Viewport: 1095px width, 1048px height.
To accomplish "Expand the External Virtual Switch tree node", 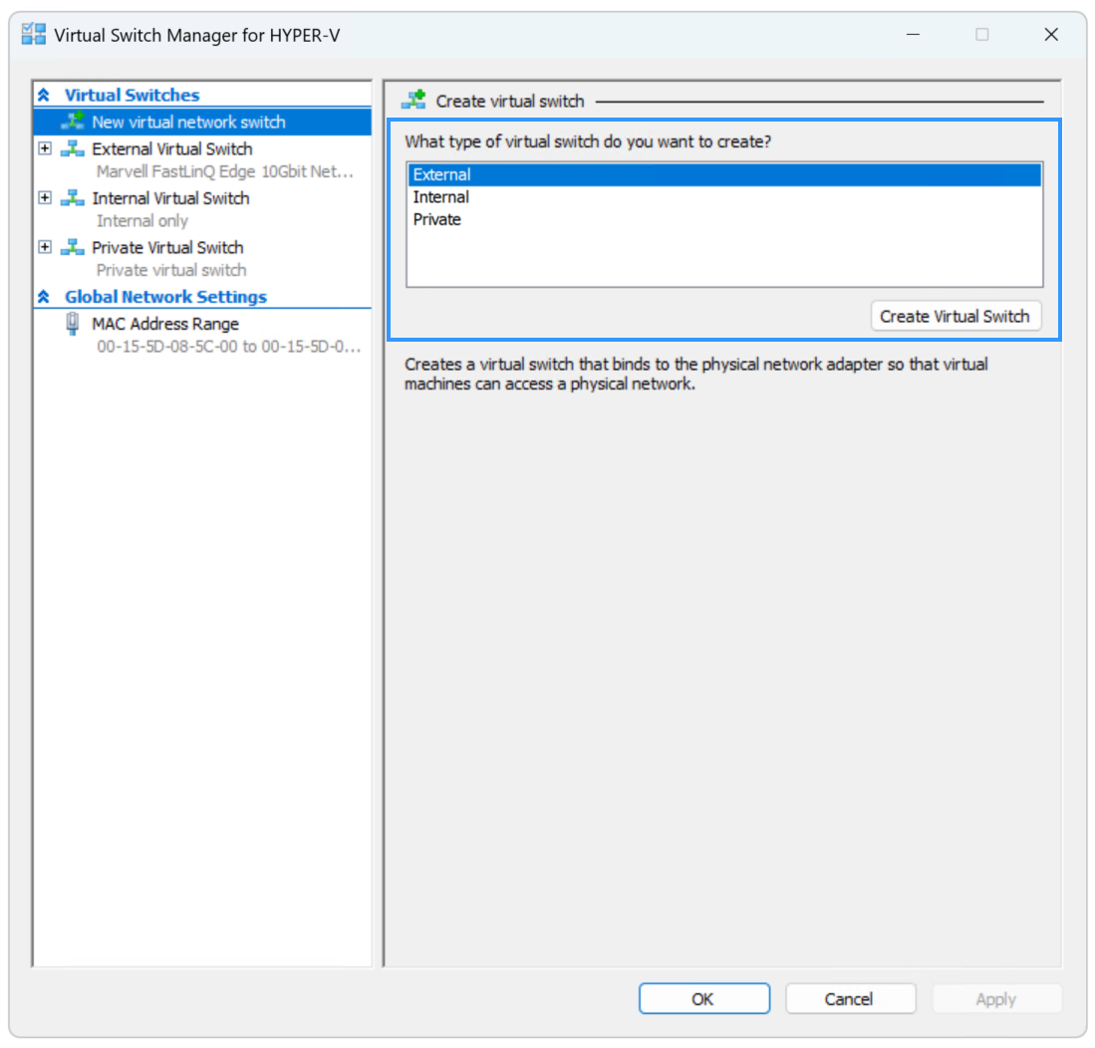I will click(x=45, y=149).
